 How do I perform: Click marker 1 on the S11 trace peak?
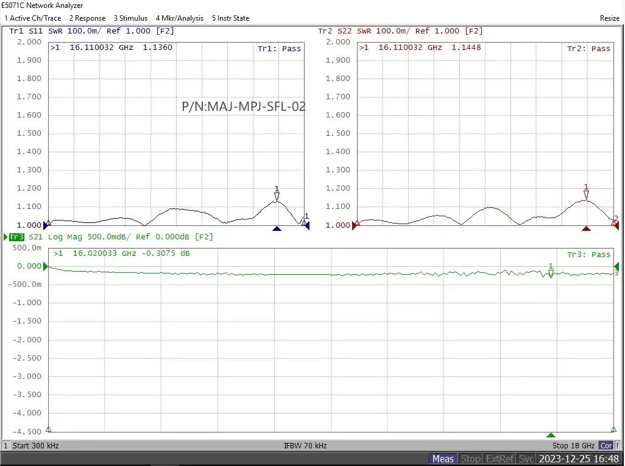(x=277, y=196)
